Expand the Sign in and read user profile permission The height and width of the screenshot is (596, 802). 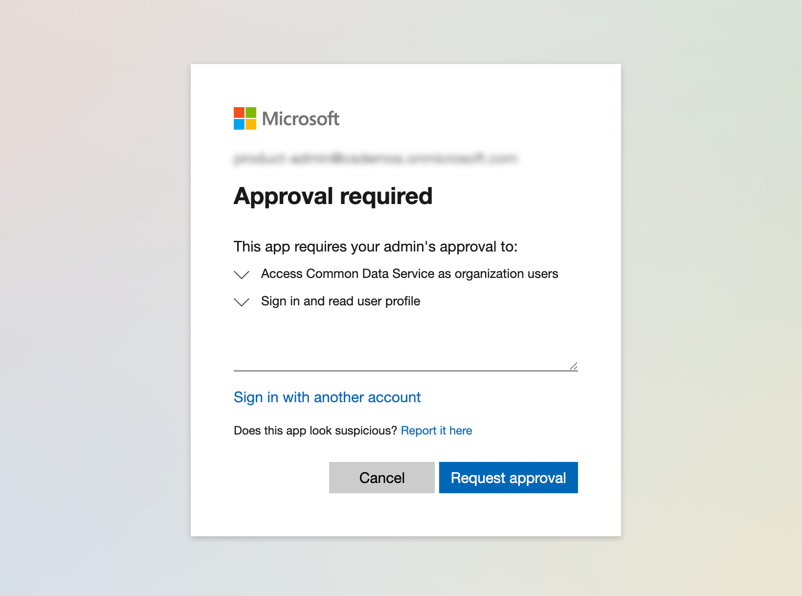point(241,302)
